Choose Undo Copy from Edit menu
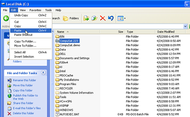The image size is (190, 117). click(31, 15)
